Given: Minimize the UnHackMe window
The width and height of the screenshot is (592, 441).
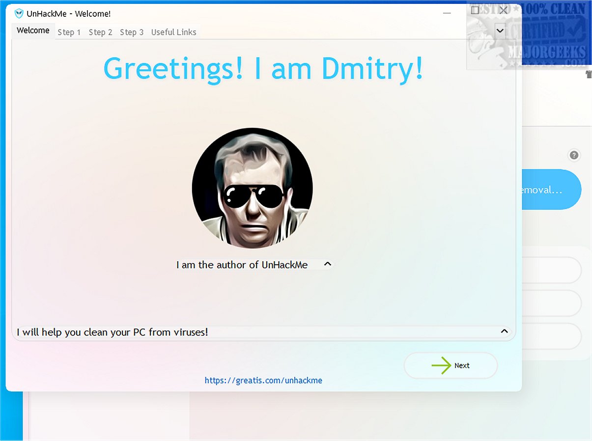Looking at the screenshot, I should (x=447, y=13).
